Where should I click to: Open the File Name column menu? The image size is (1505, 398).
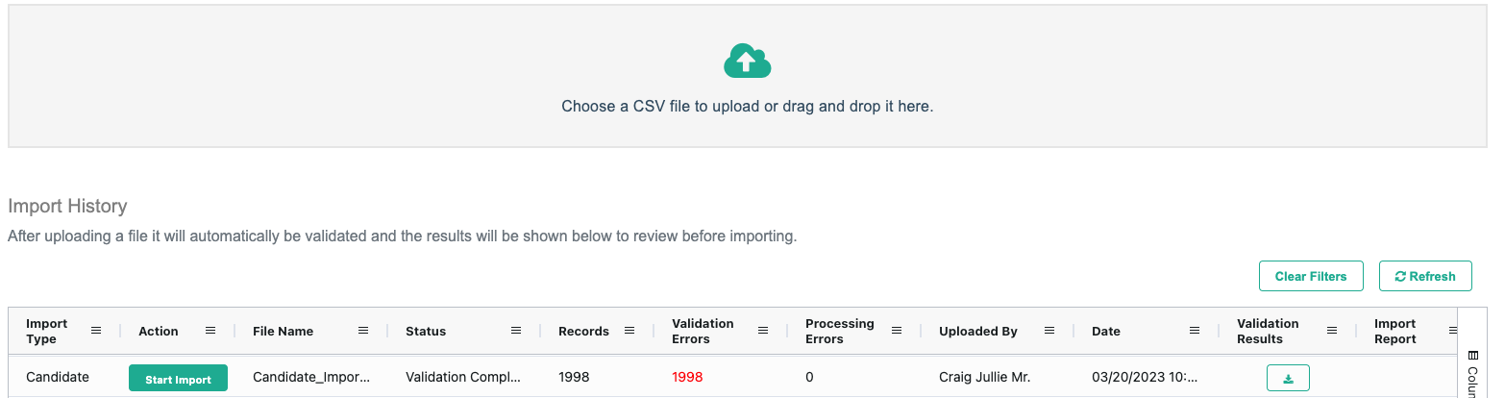pyautogui.click(x=363, y=331)
